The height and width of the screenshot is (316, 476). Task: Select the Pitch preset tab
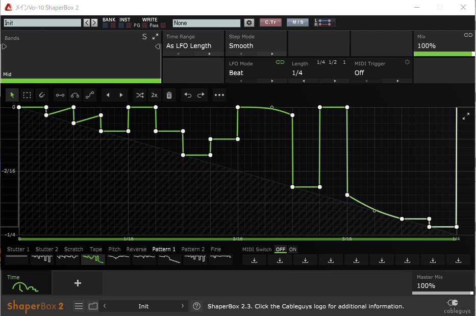(114, 249)
